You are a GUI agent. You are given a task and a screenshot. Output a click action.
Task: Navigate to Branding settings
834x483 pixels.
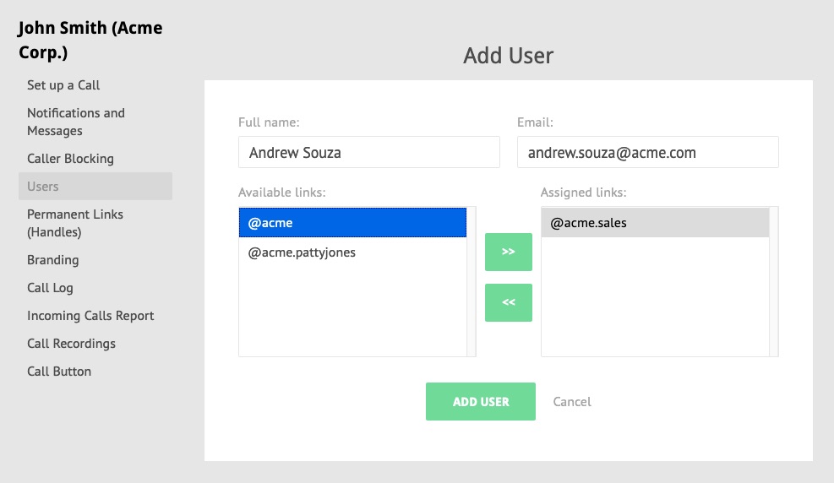coord(52,260)
